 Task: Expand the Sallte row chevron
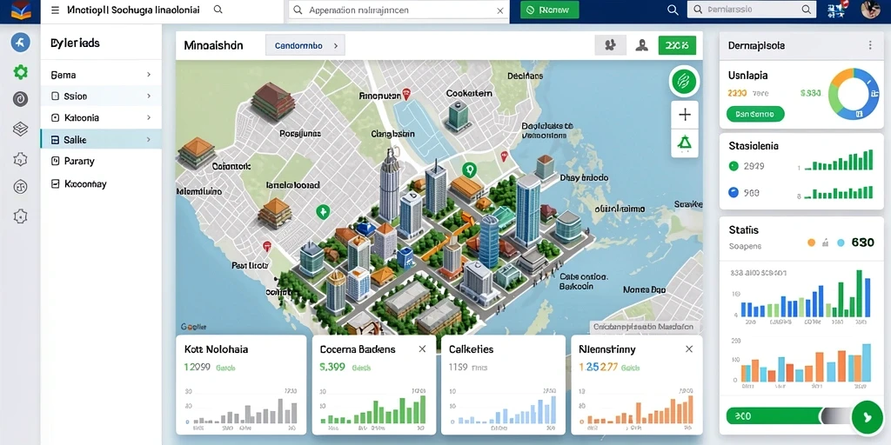click(148, 139)
